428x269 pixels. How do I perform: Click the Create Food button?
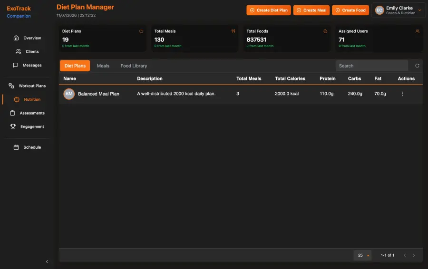click(x=350, y=10)
